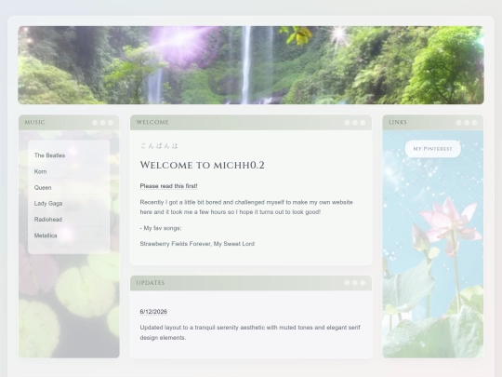Click the underlined date in the Updates panel
The image size is (502, 377).
point(153,312)
